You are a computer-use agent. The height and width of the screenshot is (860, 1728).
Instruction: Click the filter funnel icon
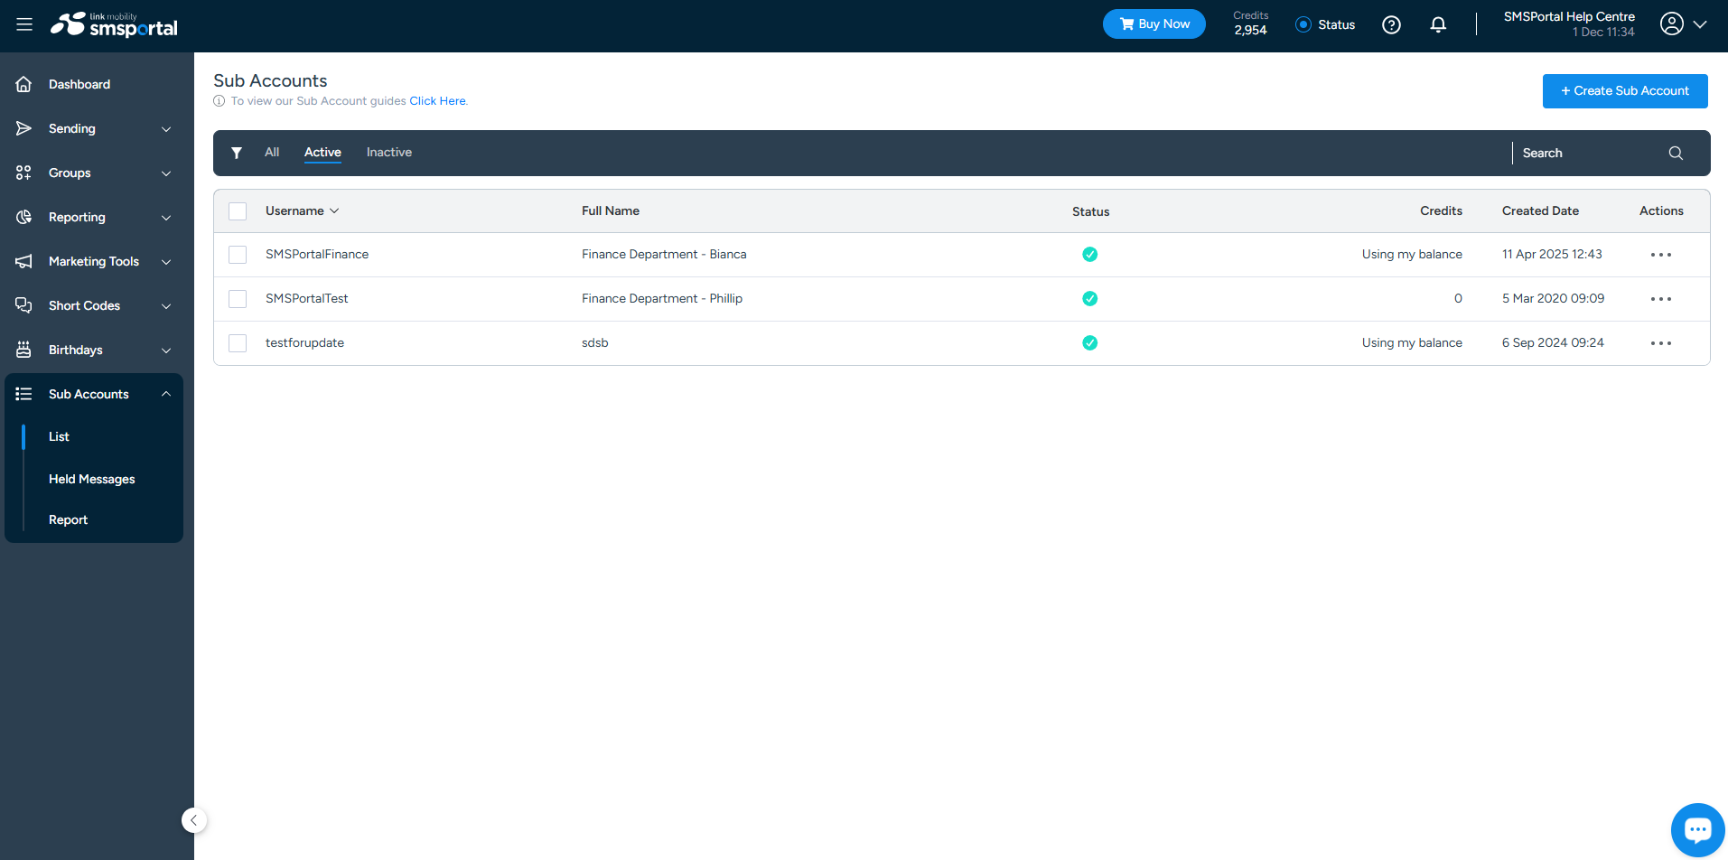[237, 153]
